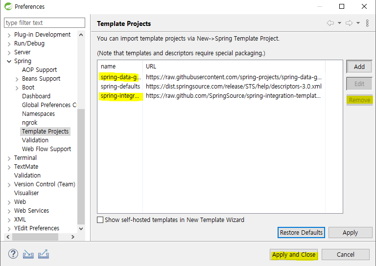Image resolution: width=376 pixels, height=266 pixels.
Task: Select Template Projects in the tree
Action: (45, 131)
